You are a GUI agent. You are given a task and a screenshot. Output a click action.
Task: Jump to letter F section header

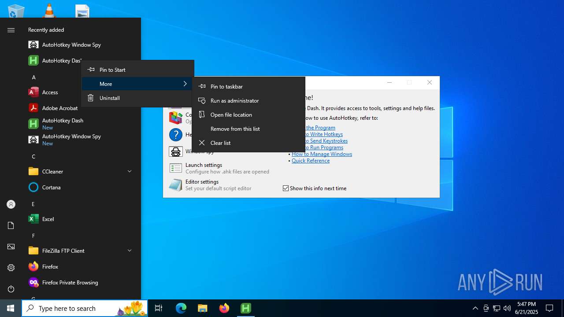33,236
